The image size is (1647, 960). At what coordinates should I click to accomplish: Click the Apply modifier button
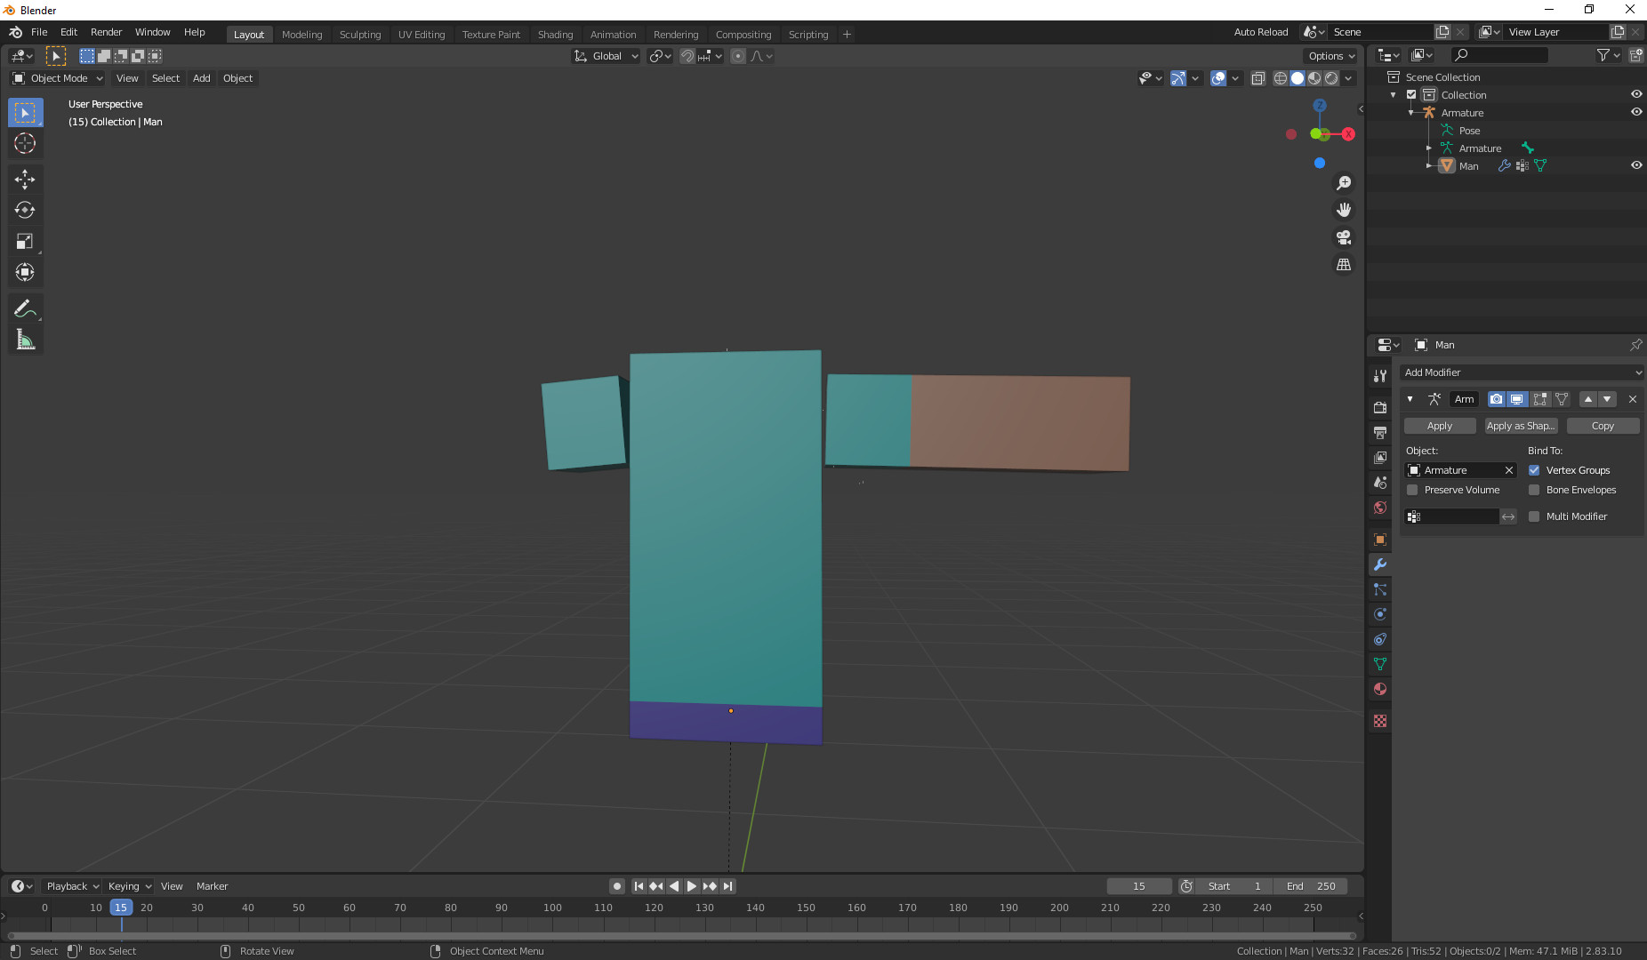point(1439,426)
